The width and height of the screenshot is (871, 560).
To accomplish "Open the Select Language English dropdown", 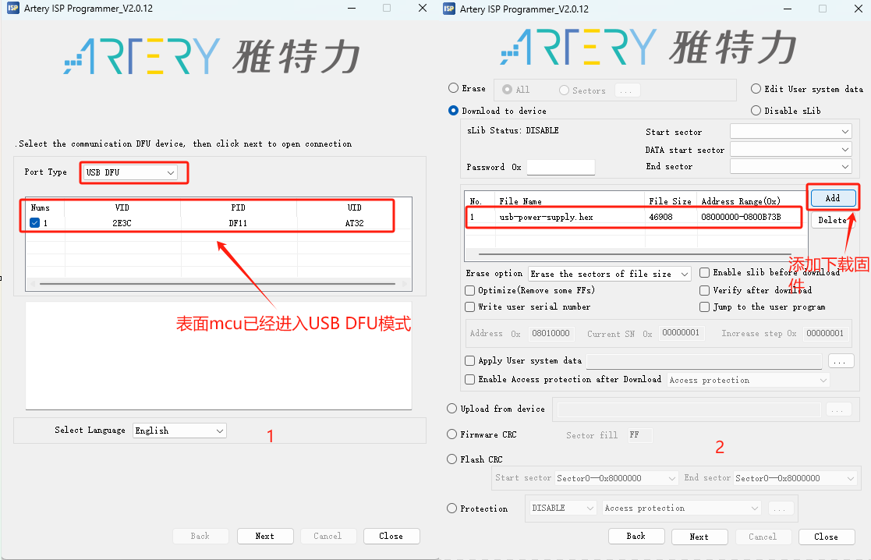I will point(179,431).
